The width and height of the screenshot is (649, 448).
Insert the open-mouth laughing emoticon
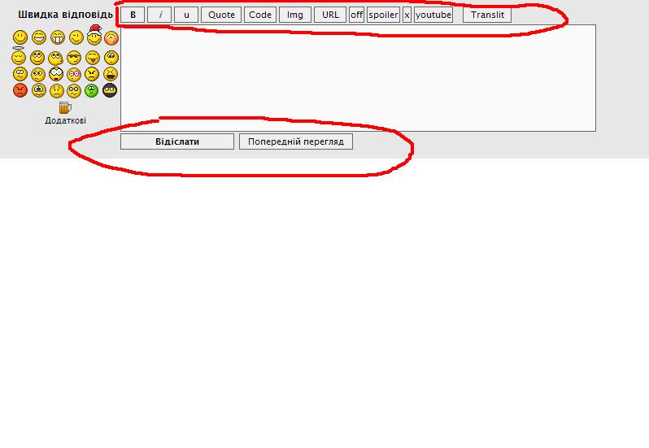point(39,37)
